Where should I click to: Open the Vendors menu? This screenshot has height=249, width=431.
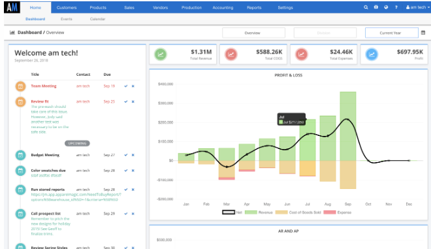tap(160, 7)
